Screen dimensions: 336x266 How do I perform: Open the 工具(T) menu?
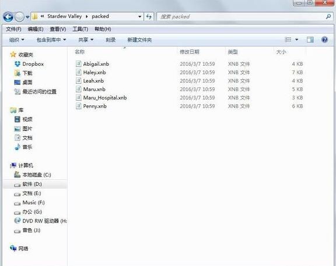tap(80, 29)
